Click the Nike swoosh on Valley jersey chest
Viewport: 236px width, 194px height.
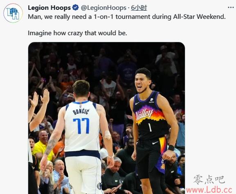[137, 103]
